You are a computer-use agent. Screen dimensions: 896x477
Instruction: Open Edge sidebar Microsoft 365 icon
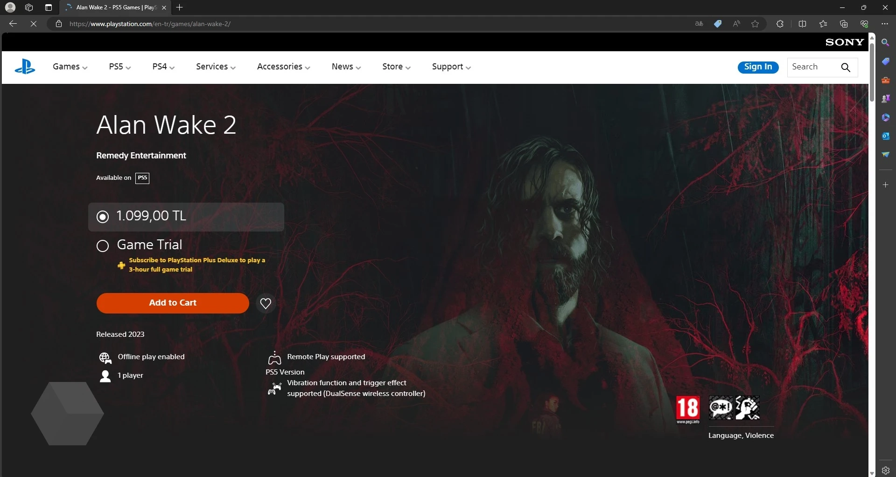click(885, 117)
